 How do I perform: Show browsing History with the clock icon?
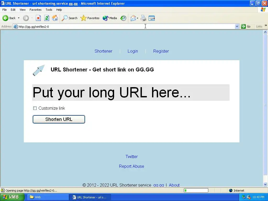tap(123, 18)
